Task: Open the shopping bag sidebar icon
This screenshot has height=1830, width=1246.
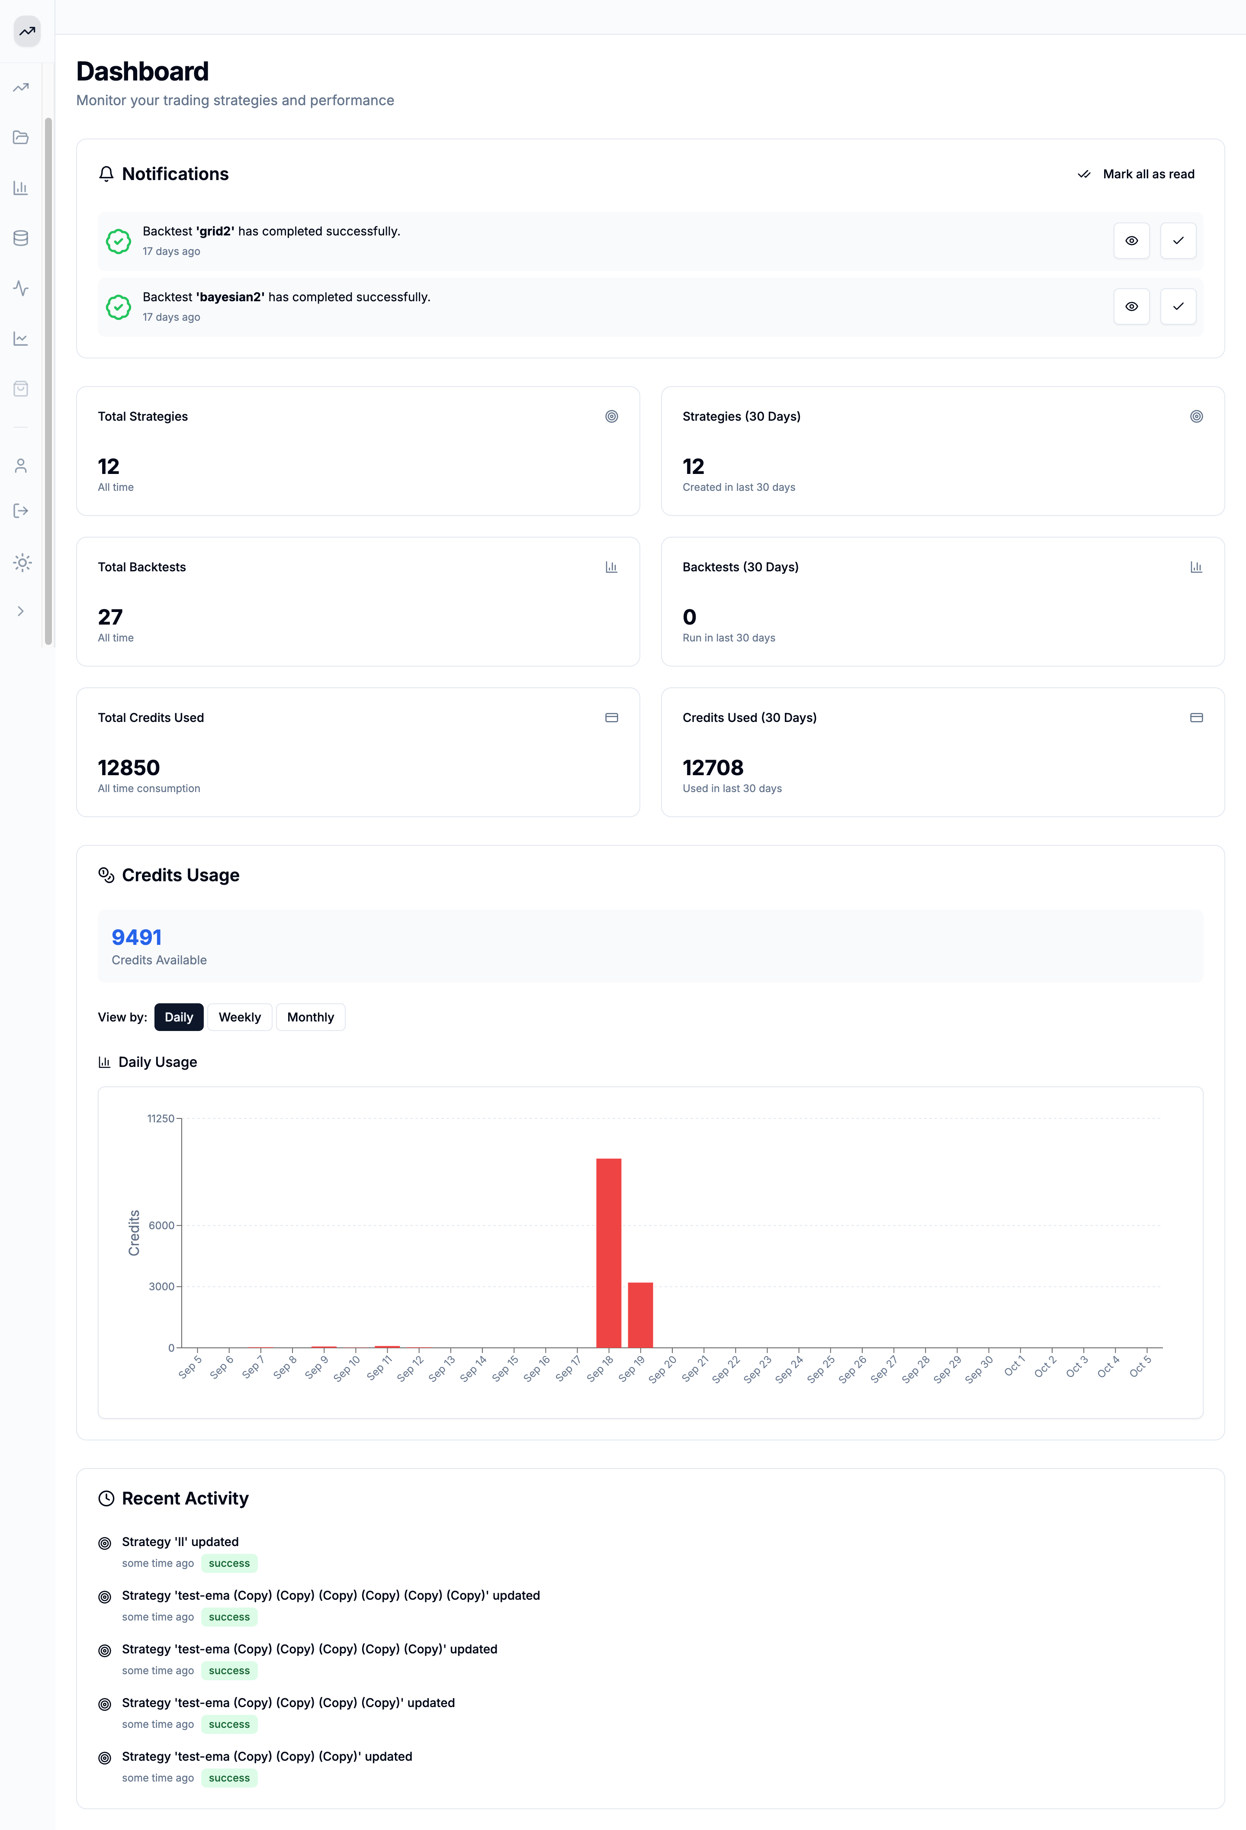Action: coord(21,389)
